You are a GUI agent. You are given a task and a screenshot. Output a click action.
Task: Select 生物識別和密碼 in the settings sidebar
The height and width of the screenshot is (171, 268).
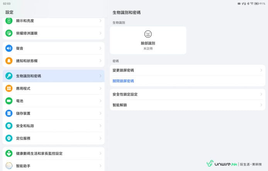point(53,76)
